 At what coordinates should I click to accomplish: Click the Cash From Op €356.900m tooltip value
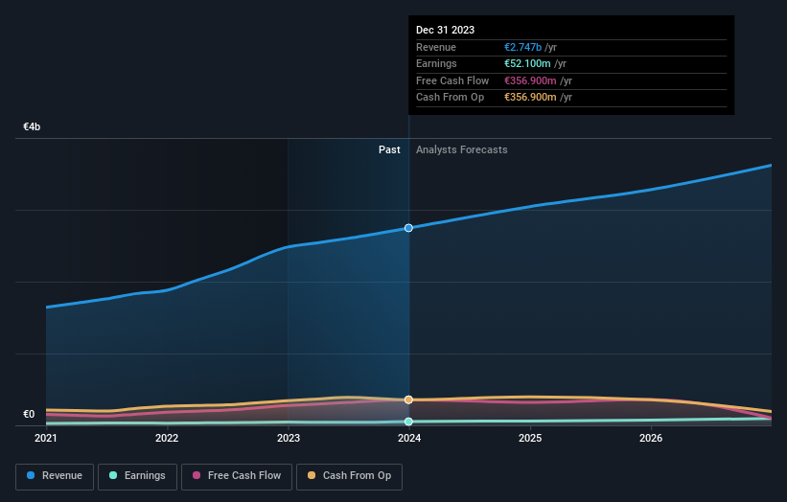[x=530, y=98]
